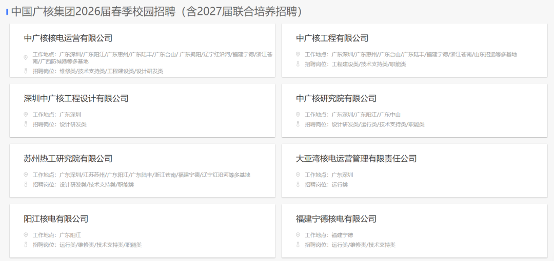Click work location text of 中广核工程有限公司
The height and width of the screenshot is (261, 554).
(411, 54)
